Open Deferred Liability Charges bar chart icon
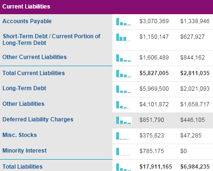This screenshot has width=213, height=171. coord(124,120)
